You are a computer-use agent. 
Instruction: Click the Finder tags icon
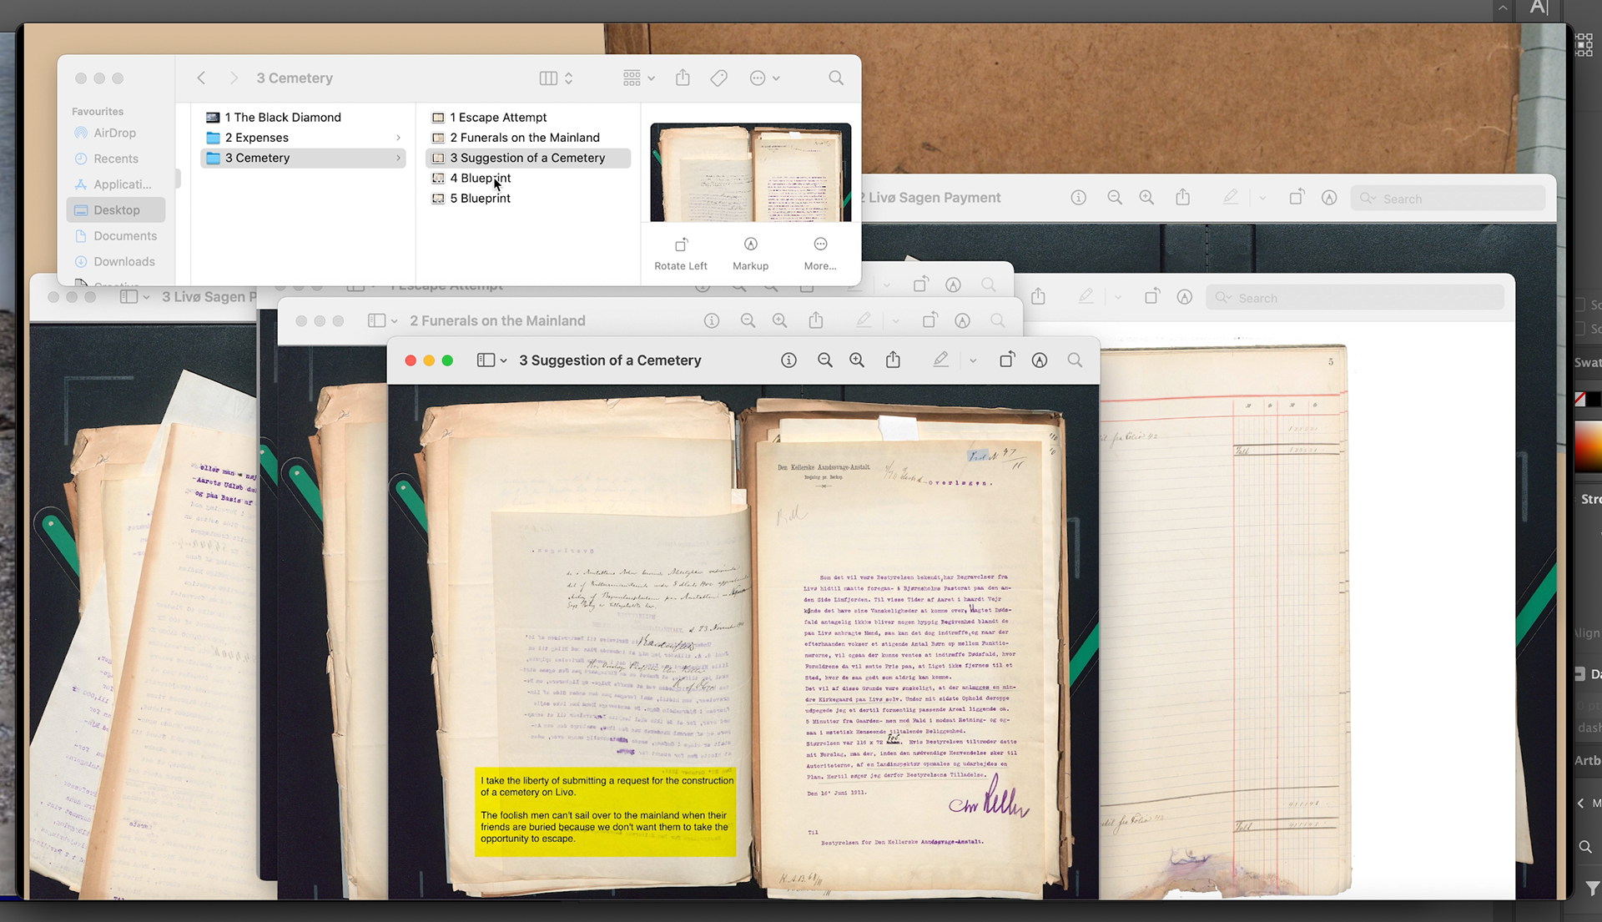718,78
